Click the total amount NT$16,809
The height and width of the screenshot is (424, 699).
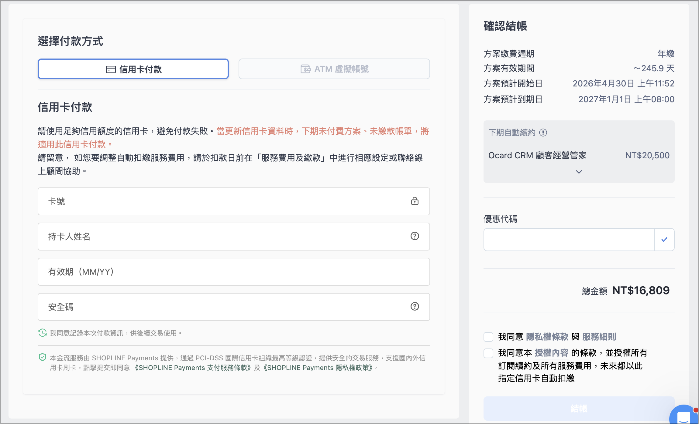(x=641, y=291)
